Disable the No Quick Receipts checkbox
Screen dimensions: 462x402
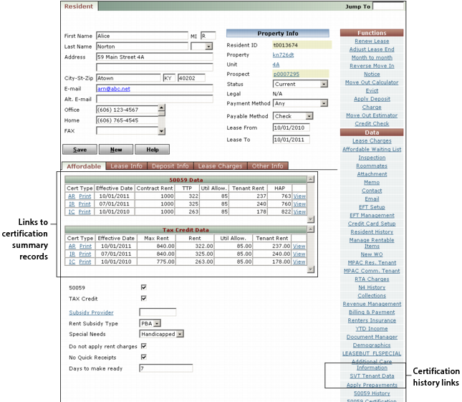[x=143, y=356]
